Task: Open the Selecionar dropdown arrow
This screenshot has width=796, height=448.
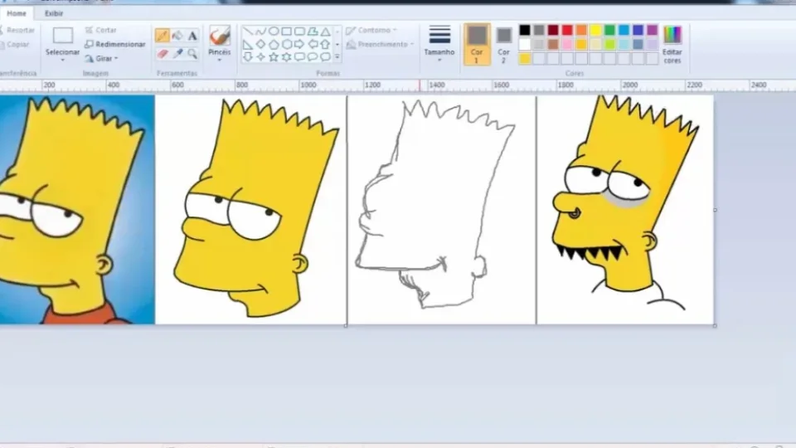Action: [62, 60]
